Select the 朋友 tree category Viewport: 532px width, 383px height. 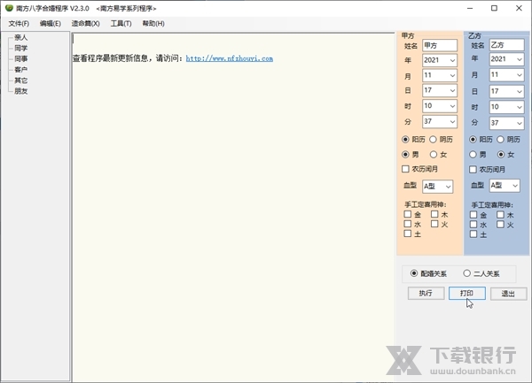coord(20,91)
